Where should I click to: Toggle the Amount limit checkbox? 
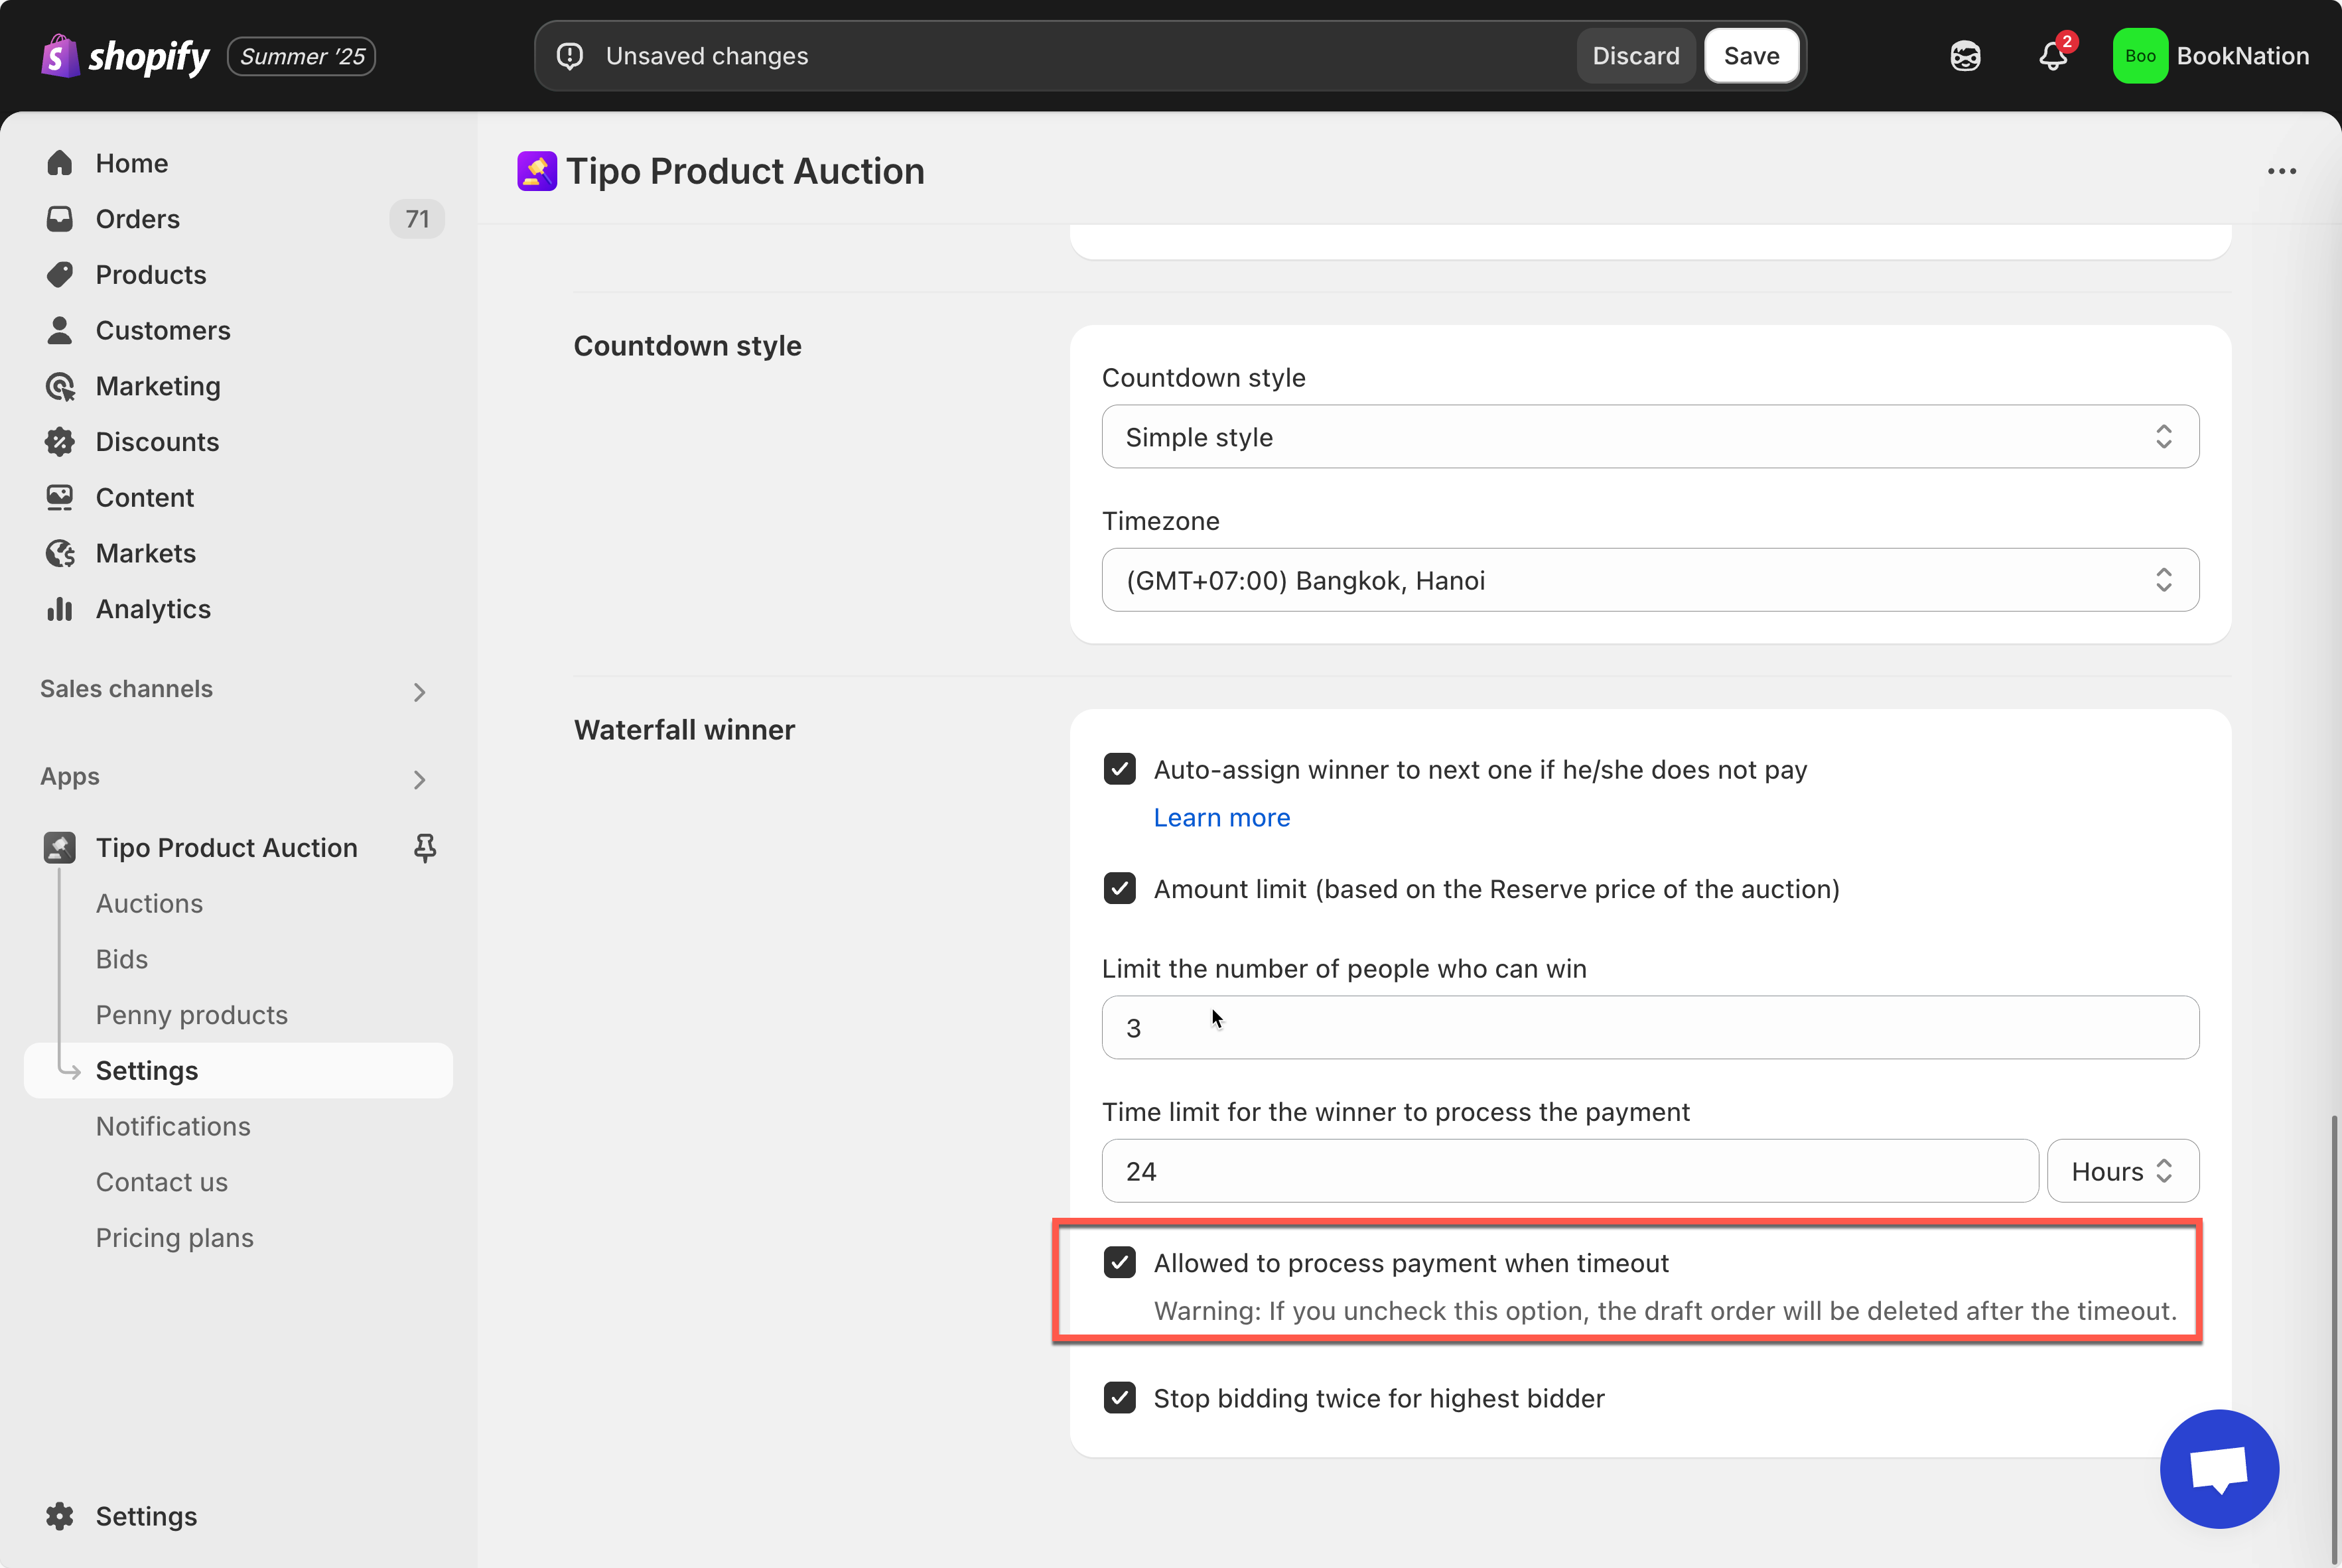click(1119, 888)
